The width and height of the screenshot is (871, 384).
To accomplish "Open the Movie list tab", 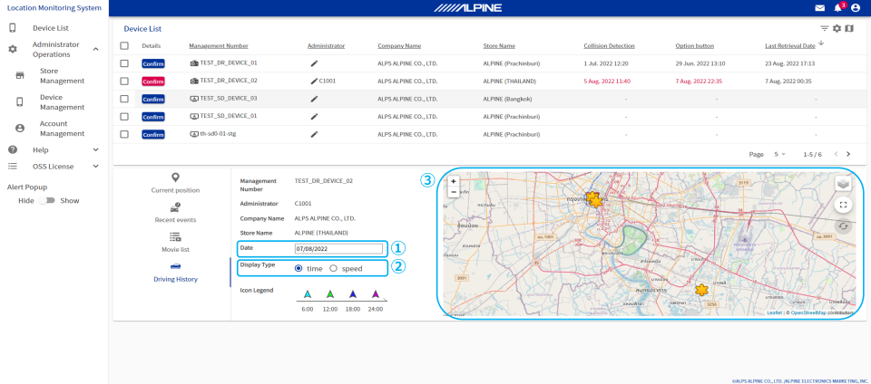I will tap(175, 243).
